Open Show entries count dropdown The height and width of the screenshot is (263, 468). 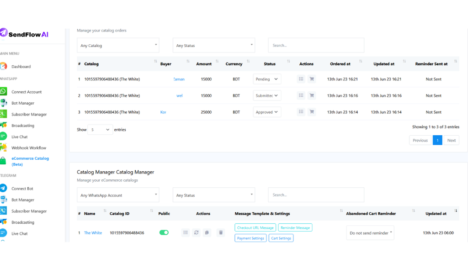coord(100,129)
